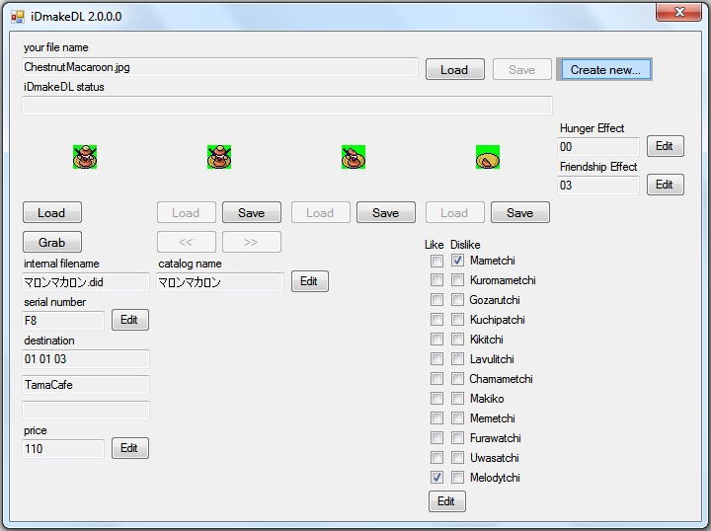This screenshot has height=531, width=711.
Task: Close the iDmakeDL window
Action: click(678, 12)
